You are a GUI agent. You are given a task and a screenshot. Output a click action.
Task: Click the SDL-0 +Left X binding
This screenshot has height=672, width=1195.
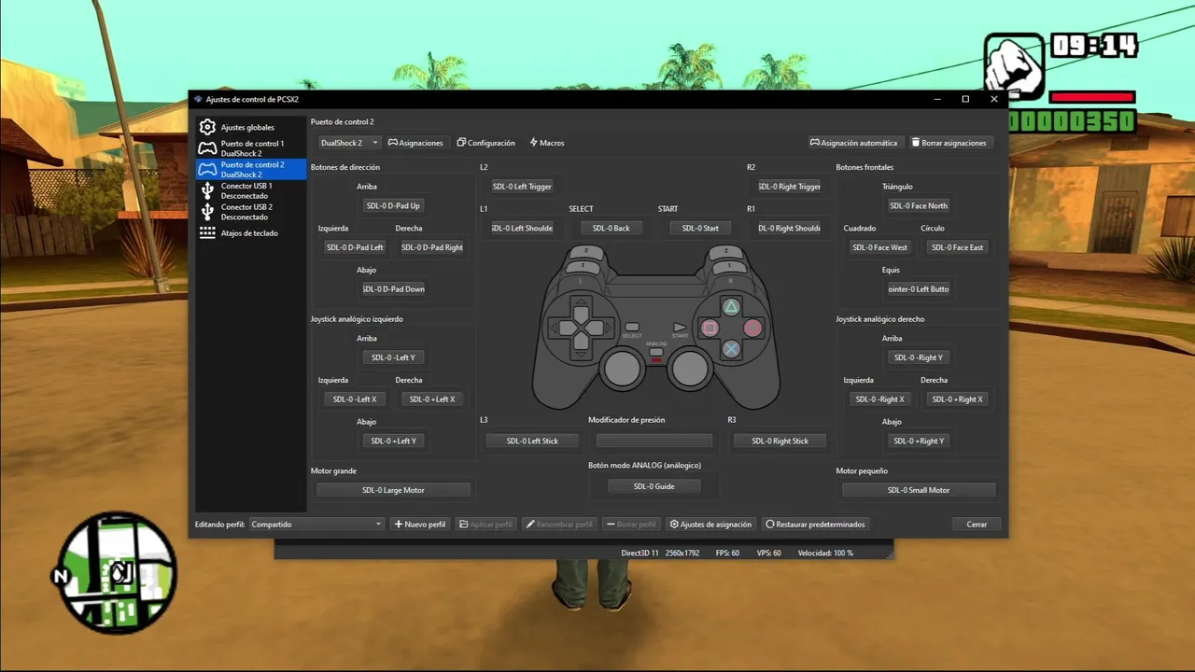(x=432, y=399)
